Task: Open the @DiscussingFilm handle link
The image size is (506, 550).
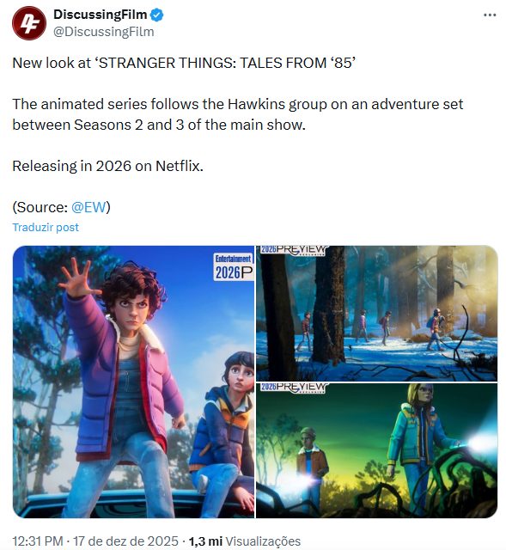Action: click(103, 32)
